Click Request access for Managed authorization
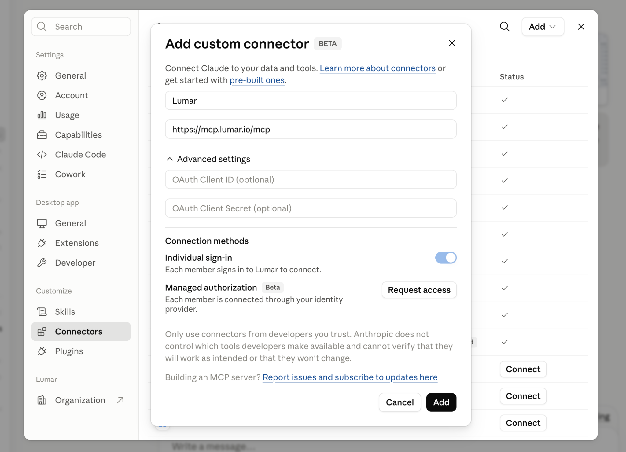 (419, 290)
